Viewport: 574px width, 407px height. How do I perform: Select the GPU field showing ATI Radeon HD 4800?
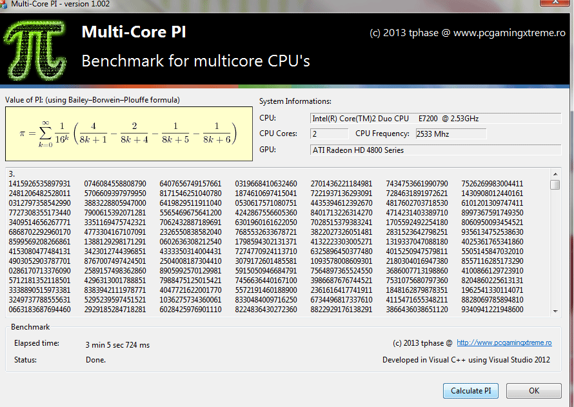[435, 150]
